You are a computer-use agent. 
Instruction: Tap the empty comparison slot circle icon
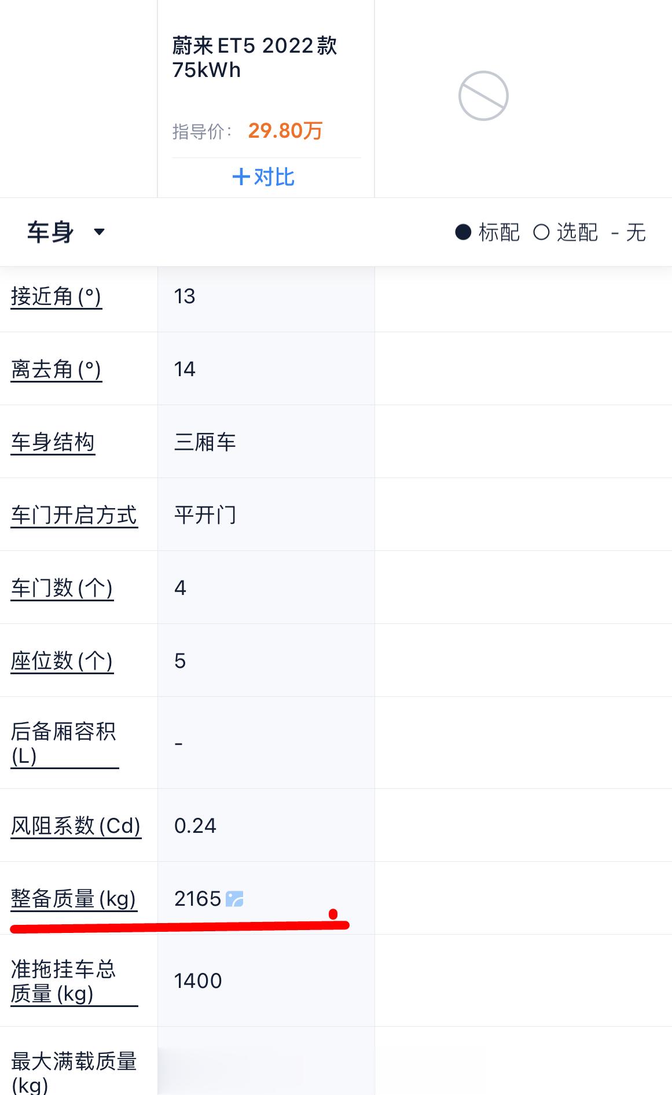click(483, 96)
